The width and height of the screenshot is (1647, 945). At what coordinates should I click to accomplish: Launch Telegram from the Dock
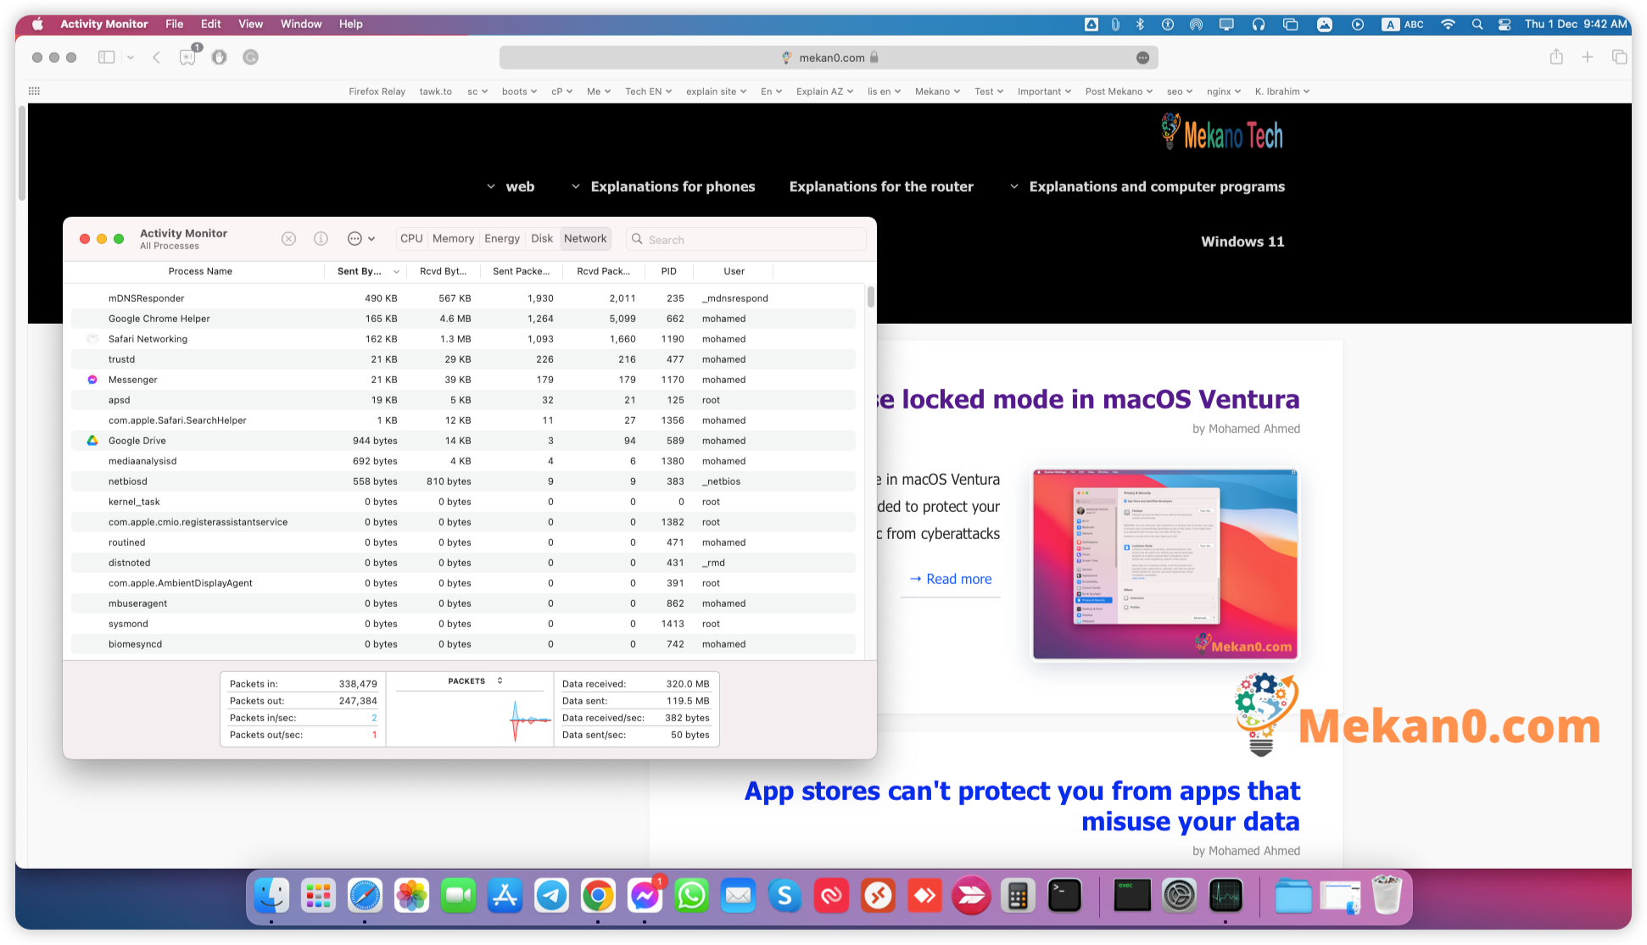coord(551,896)
